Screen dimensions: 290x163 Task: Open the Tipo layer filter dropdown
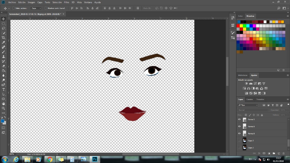coord(248,105)
